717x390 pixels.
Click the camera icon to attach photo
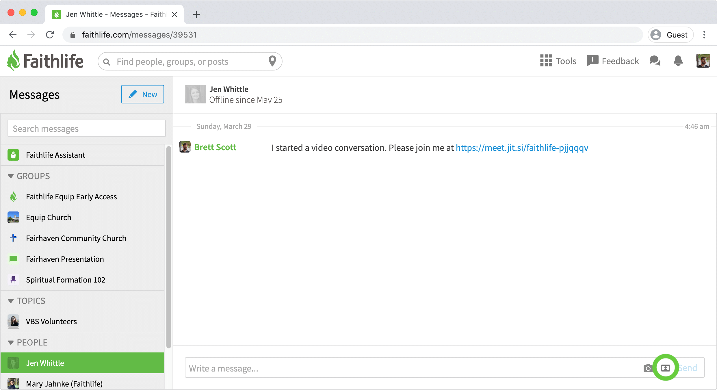pyautogui.click(x=648, y=368)
